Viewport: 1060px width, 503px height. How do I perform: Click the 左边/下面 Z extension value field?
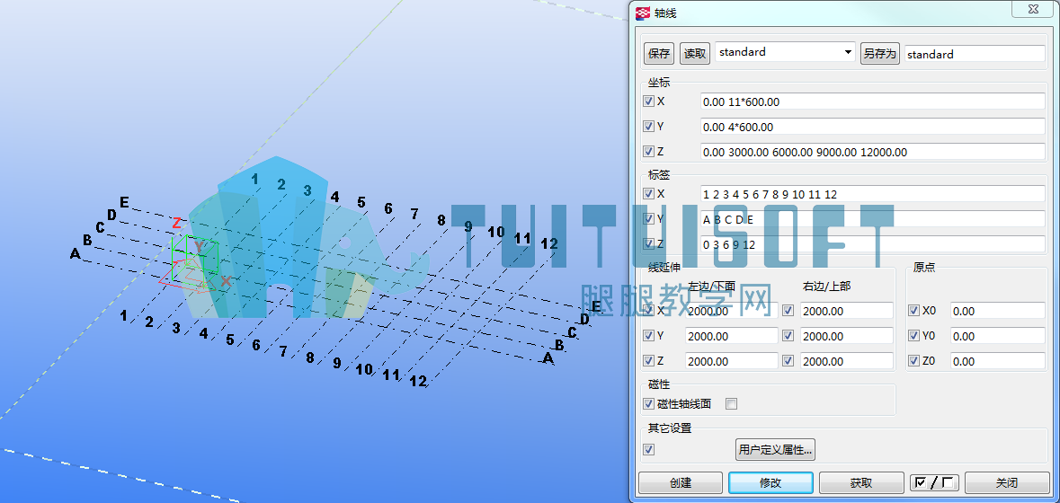point(732,361)
